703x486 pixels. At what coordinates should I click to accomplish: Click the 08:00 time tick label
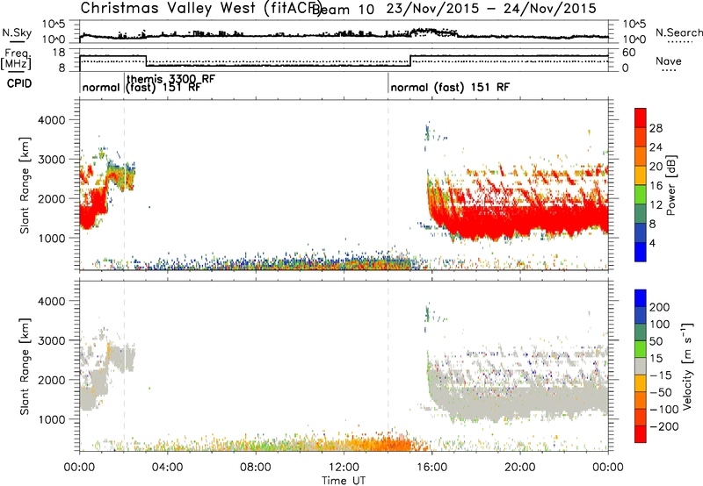256,468
